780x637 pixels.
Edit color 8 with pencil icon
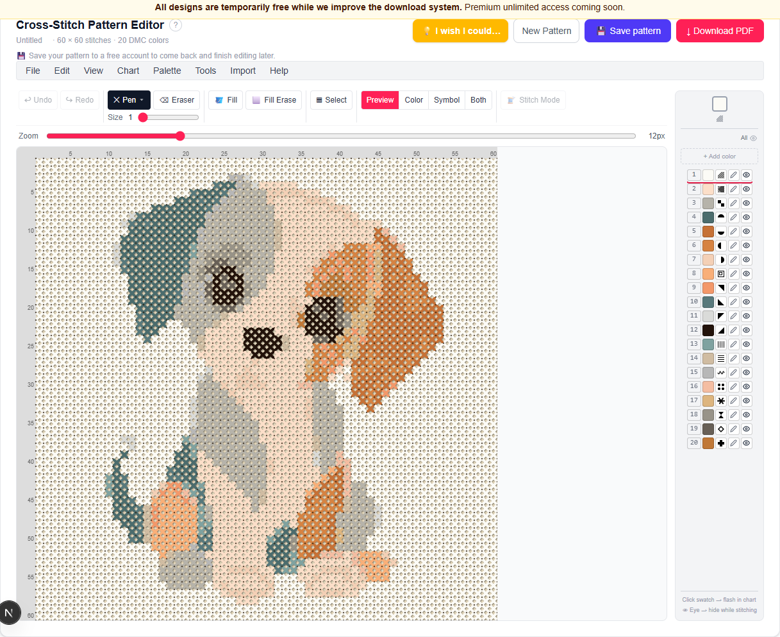(734, 274)
